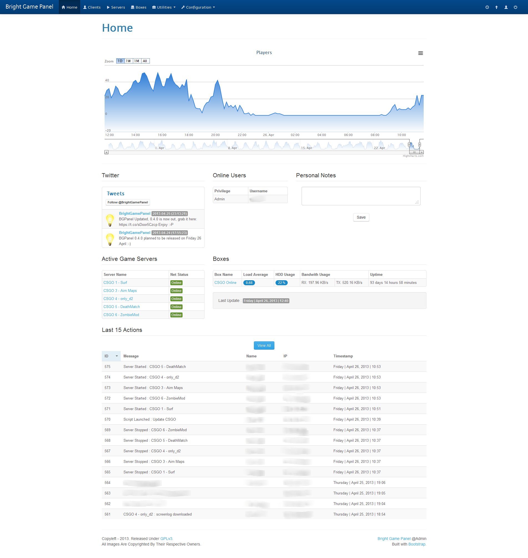The height and width of the screenshot is (558, 528).
Task: Click the power/logout icon
Action: 516,7
